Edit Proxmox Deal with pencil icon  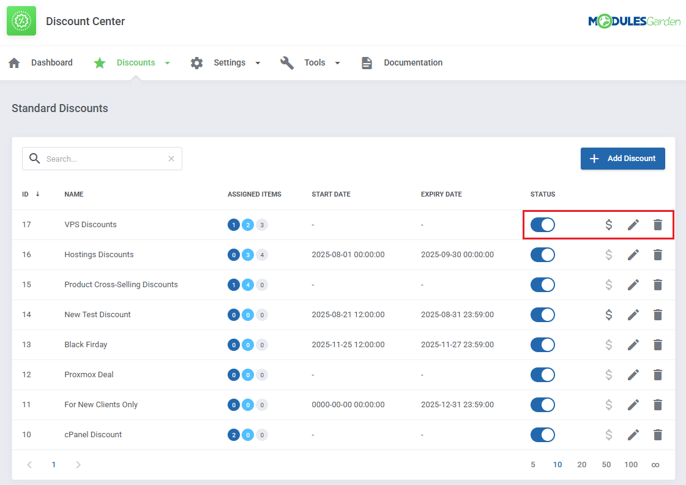tap(633, 375)
